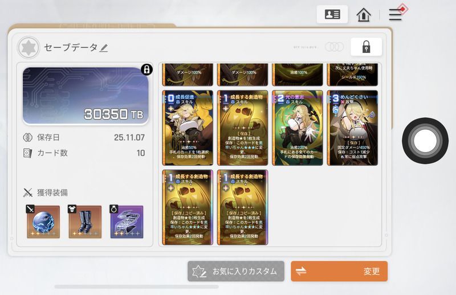Screen dimensions: 456x295
Task: Open the profile card icon
Action: click(332, 14)
